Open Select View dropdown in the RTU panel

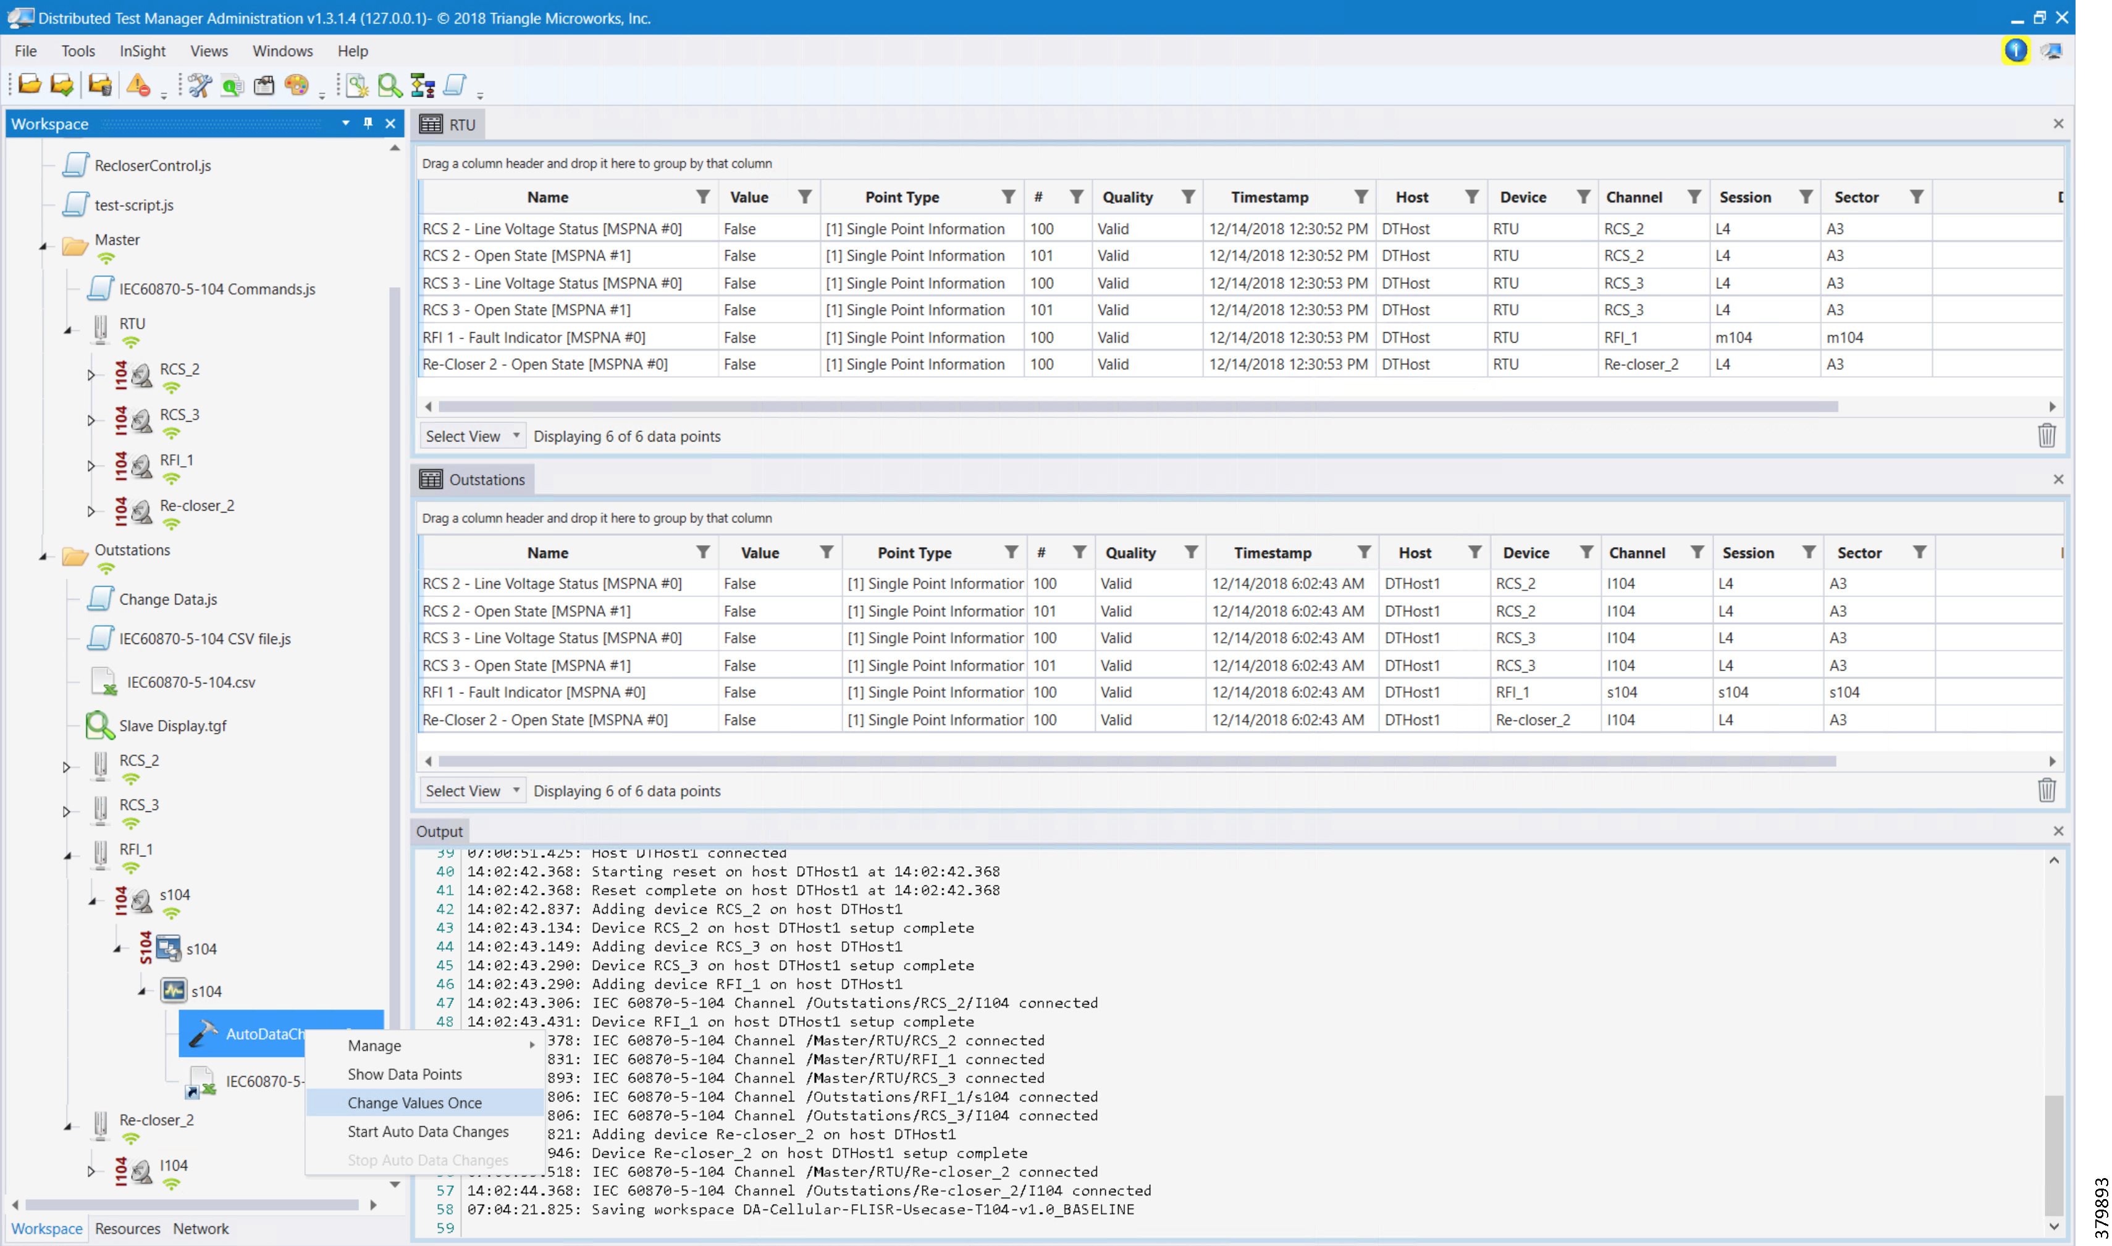point(473,436)
